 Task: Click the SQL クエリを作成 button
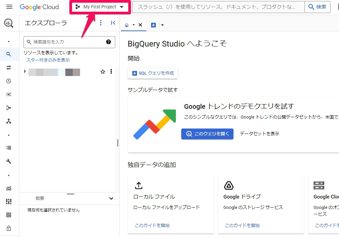[153, 73]
